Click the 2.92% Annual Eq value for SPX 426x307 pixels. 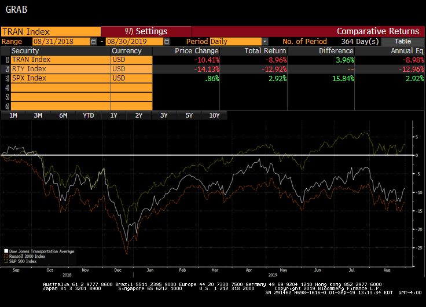415,79
